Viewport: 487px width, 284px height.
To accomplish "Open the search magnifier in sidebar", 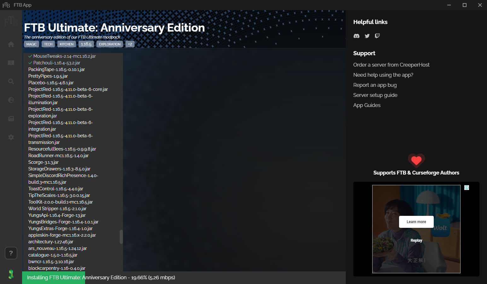I will tap(11, 81).
